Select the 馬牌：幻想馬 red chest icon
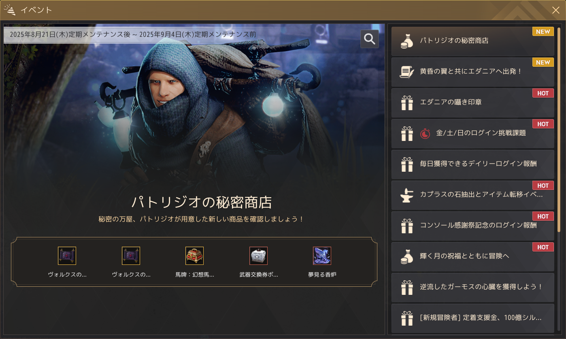The height and width of the screenshot is (339, 566). 194,256
